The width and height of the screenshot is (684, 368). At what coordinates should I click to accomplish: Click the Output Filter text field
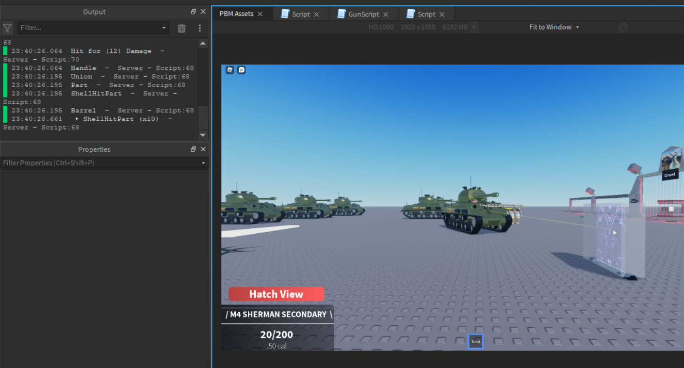tap(90, 28)
